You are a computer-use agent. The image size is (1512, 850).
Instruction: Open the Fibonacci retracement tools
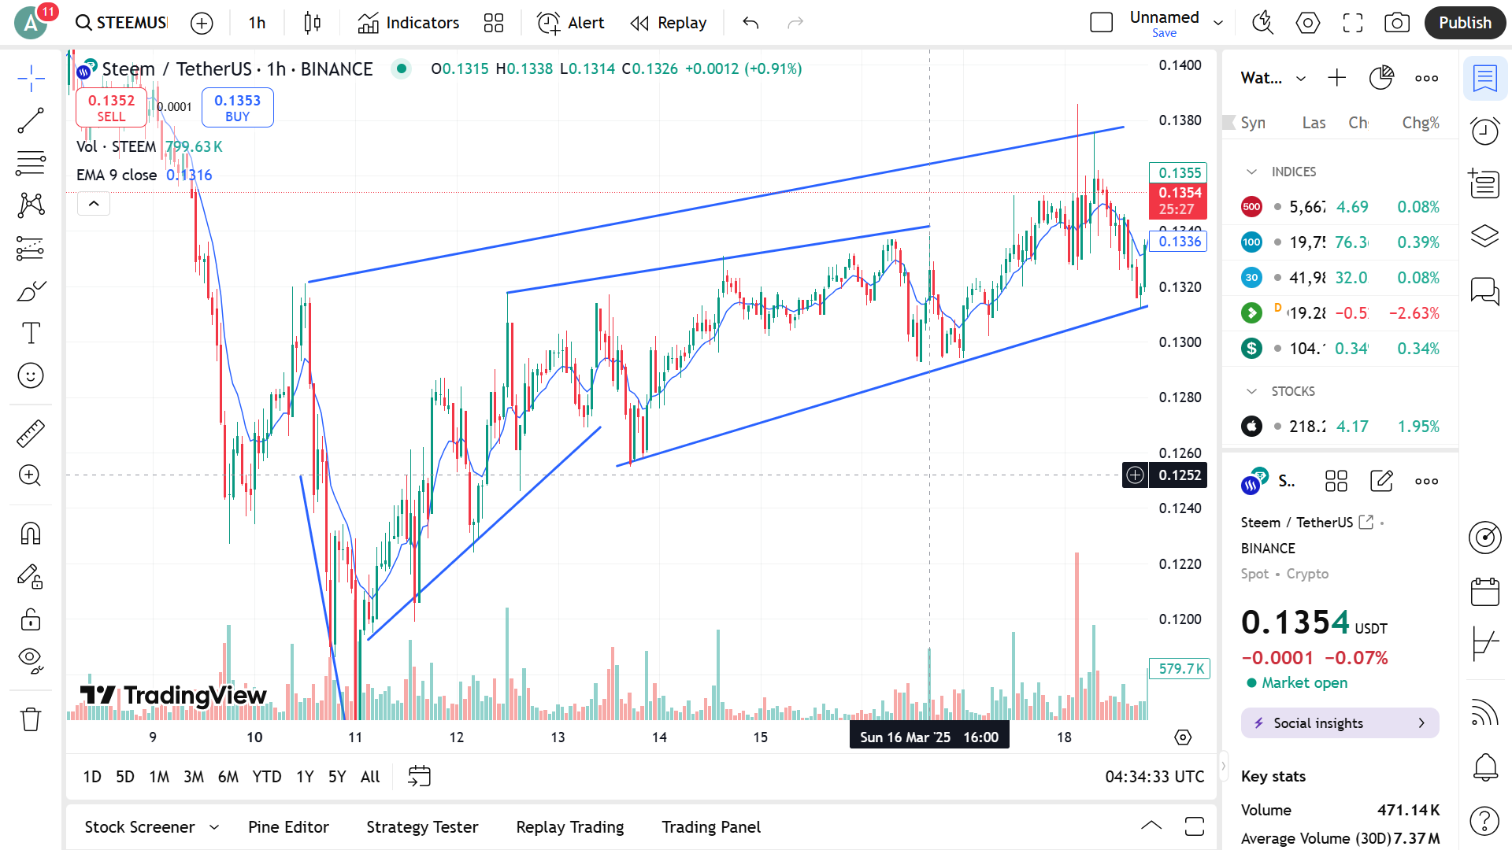[x=31, y=163]
